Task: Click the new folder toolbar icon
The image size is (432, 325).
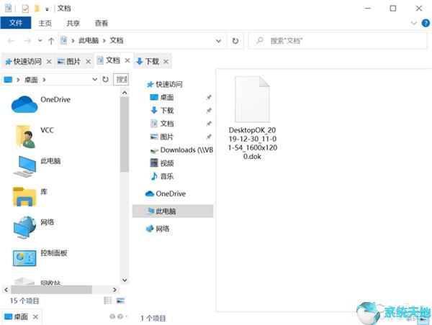Action: (37, 9)
